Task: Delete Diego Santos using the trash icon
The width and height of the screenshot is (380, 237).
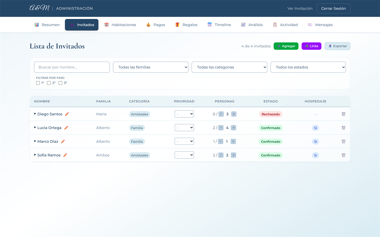Action: [x=343, y=114]
